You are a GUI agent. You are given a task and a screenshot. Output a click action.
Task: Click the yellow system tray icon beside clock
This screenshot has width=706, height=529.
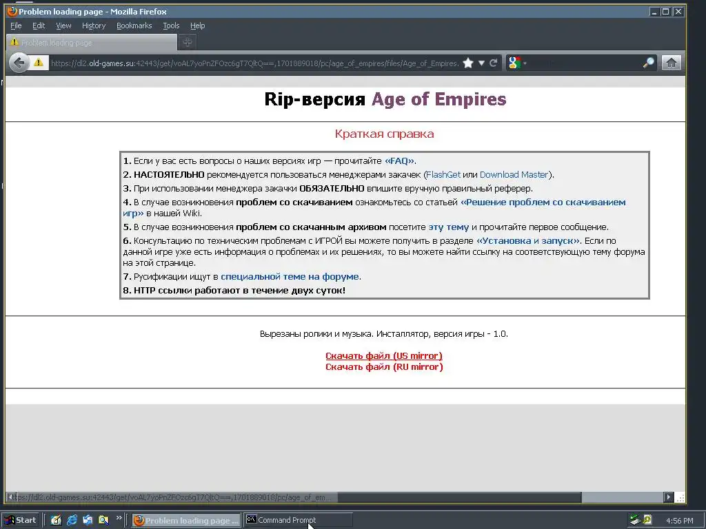[x=647, y=520]
